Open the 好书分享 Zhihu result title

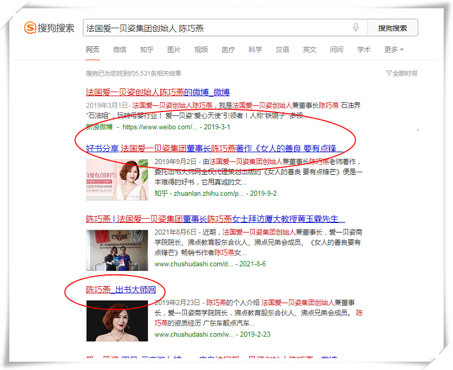[214, 149]
